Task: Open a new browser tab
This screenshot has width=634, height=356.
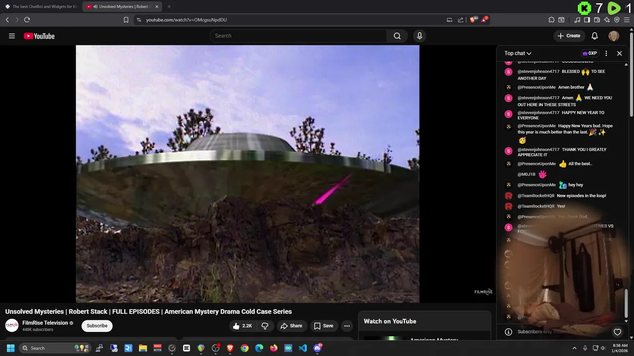Action: pyautogui.click(x=169, y=6)
